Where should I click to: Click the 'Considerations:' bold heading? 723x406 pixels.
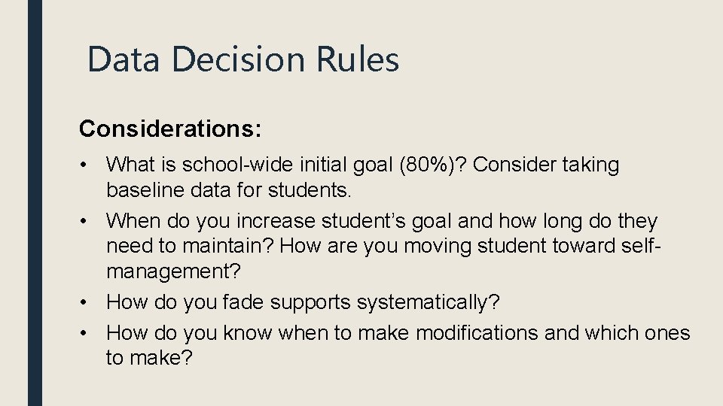170,129
